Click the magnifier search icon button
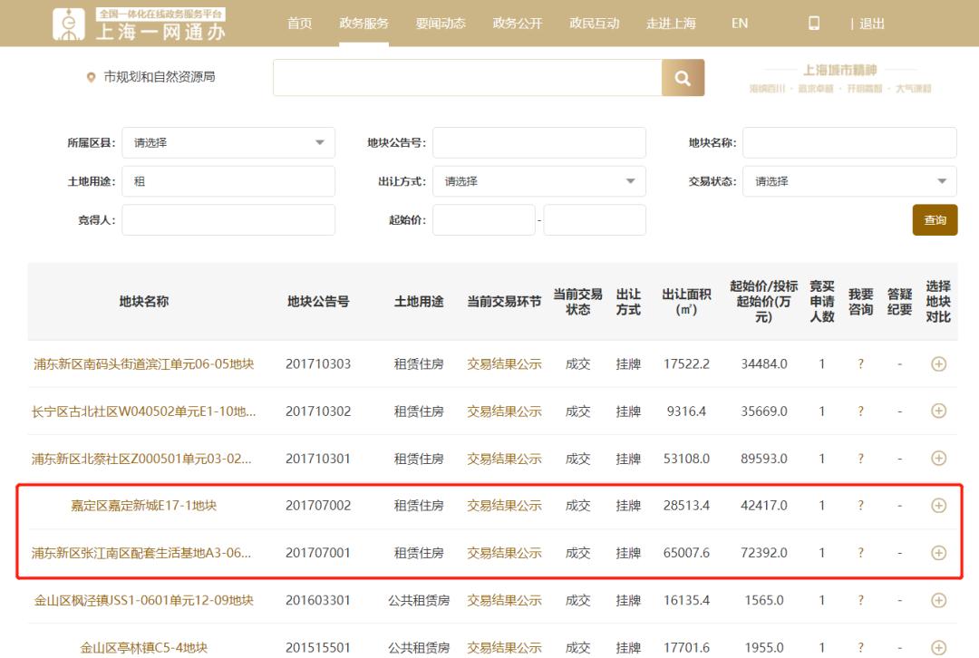The height and width of the screenshot is (658, 979). pos(683,78)
